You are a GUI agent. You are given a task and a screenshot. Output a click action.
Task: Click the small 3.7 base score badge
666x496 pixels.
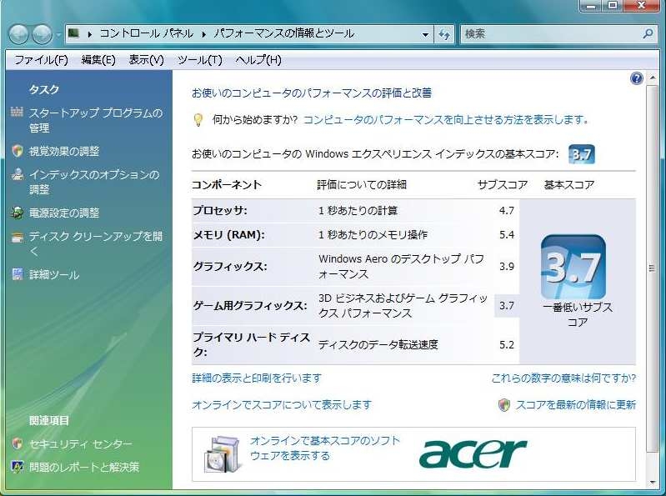click(x=582, y=154)
